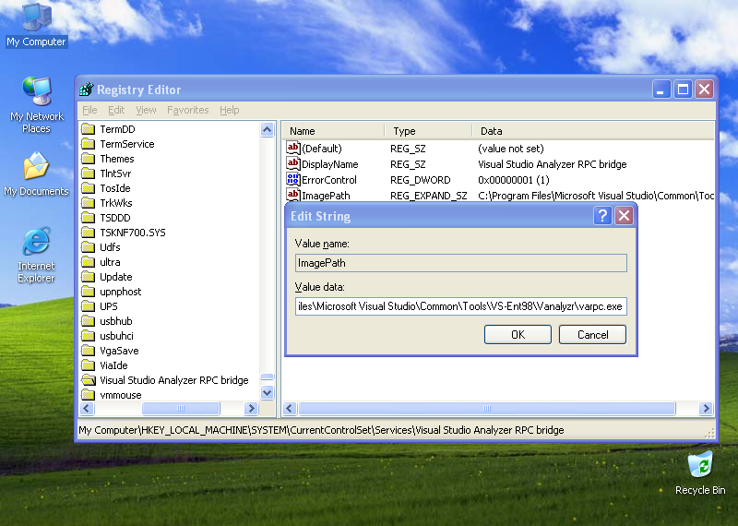Screen dimensions: 738x526
Task: Open the Help menu
Action: tap(229, 110)
